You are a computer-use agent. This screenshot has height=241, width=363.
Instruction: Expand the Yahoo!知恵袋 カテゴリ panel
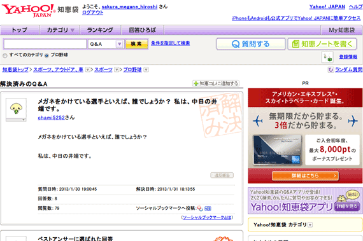coord(310,224)
